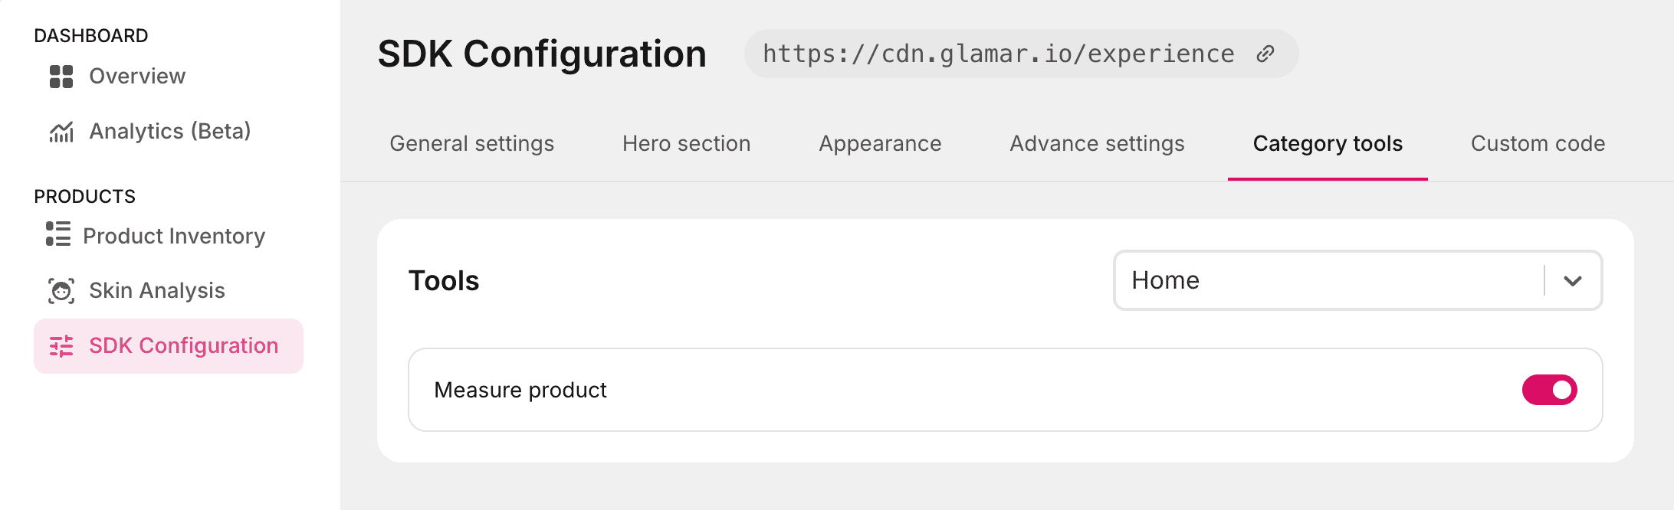The image size is (1674, 510).
Task: Click the copy link icon beside URL
Action: pyautogui.click(x=1265, y=54)
